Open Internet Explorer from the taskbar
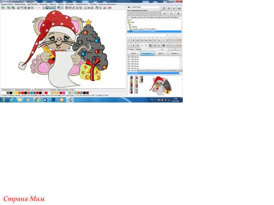Screen dimensions: 274x205 tap(12, 100)
